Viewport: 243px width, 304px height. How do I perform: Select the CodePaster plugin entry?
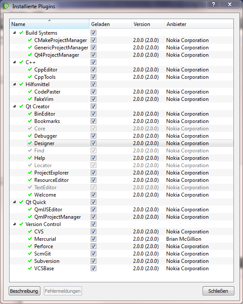(x=121, y=92)
